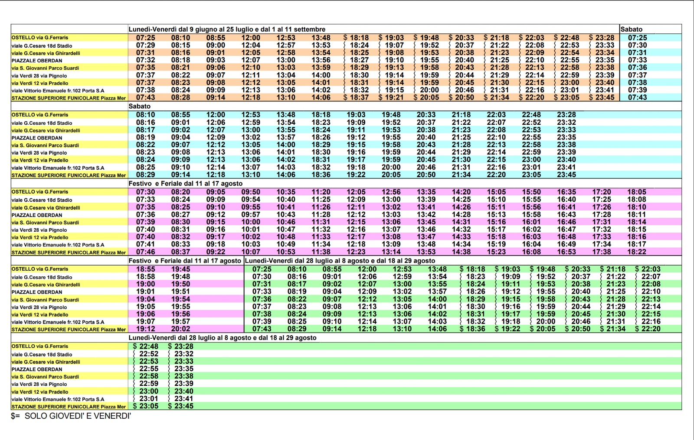Select the 16:08 time cell

click(x=531, y=252)
